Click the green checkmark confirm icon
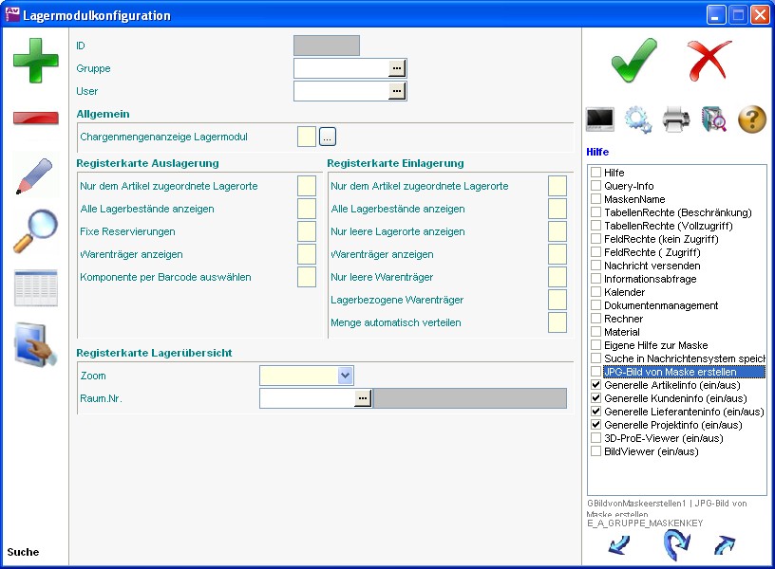 coord(633,61)
